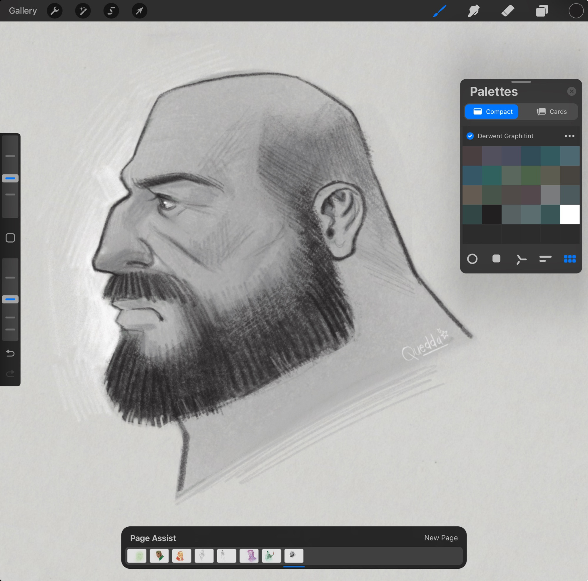Open the Harmony color tab
The height and width of the screenshot is (581, 588).
pyautogui.click(x=521, y=259)
